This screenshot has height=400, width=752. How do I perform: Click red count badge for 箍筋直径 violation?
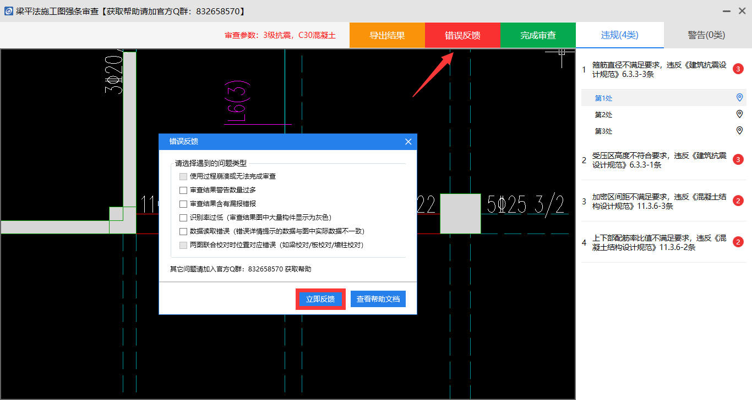pos(738,69)
